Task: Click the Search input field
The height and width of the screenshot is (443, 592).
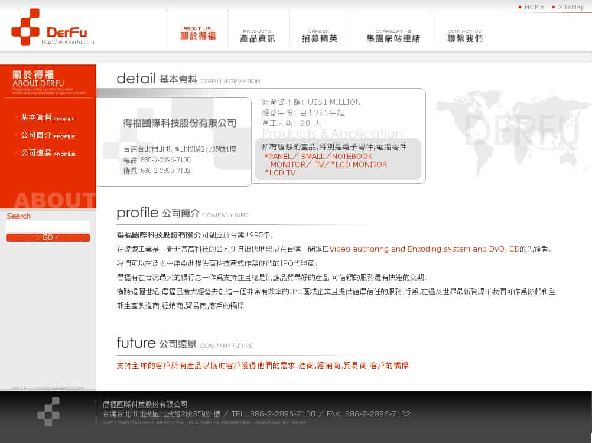Action: click(48, 227)
